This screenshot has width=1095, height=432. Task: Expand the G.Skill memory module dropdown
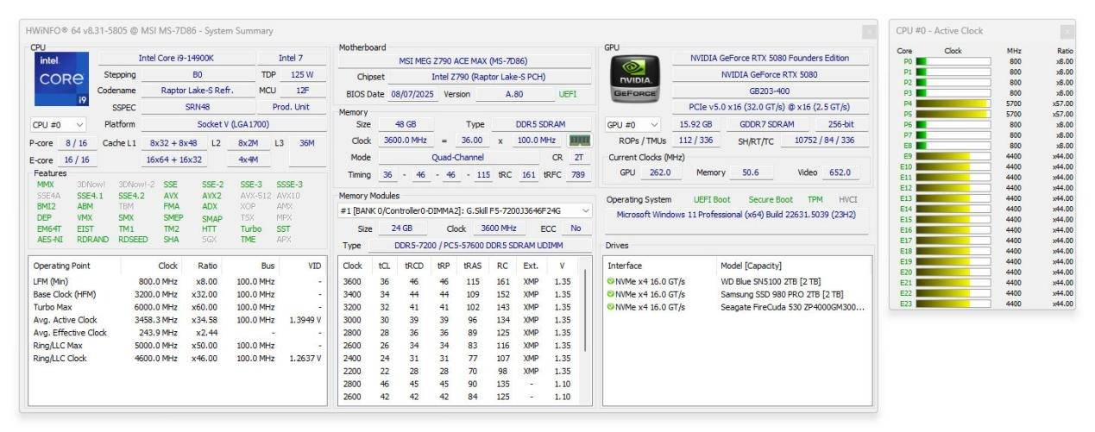(587, 210)
